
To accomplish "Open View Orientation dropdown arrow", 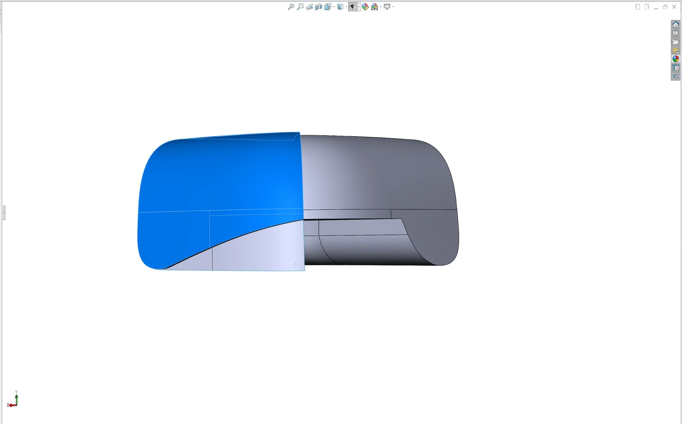I will click(334, 7).
